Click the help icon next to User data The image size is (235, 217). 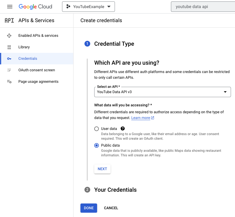[x=123, y=128]
